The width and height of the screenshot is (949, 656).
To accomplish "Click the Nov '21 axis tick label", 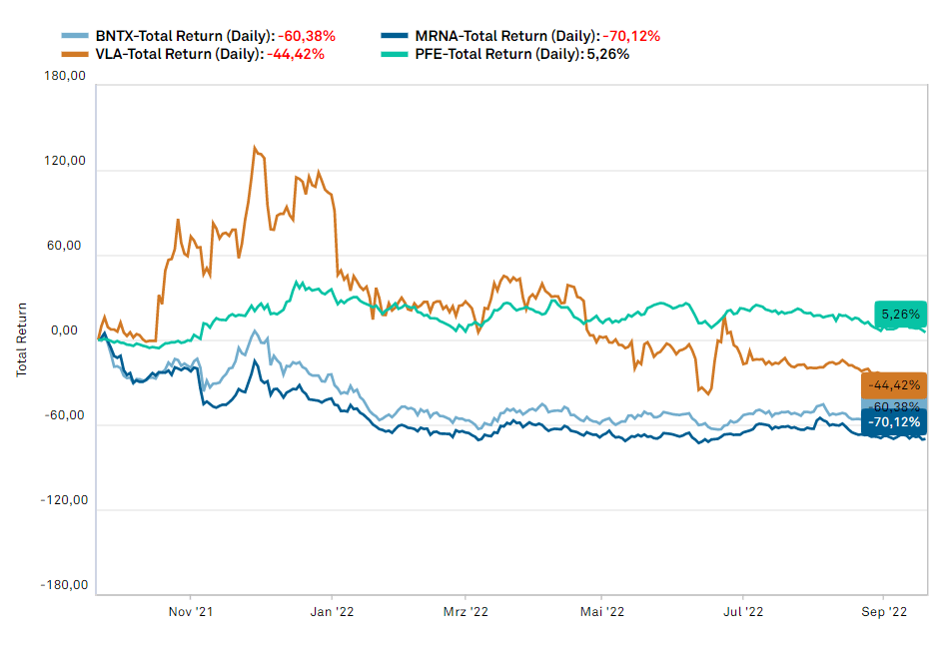I will click(191, 612).
